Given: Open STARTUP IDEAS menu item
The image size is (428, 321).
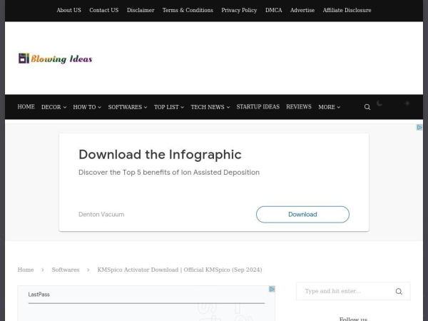Looking at the screenshot, I should point(258,107).
